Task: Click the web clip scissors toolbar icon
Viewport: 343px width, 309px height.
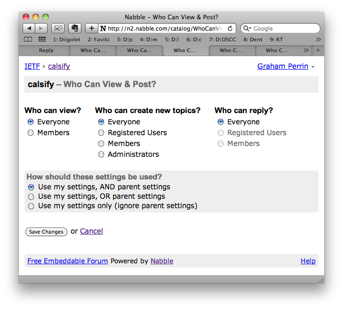Action: click(x=57, y=28)
